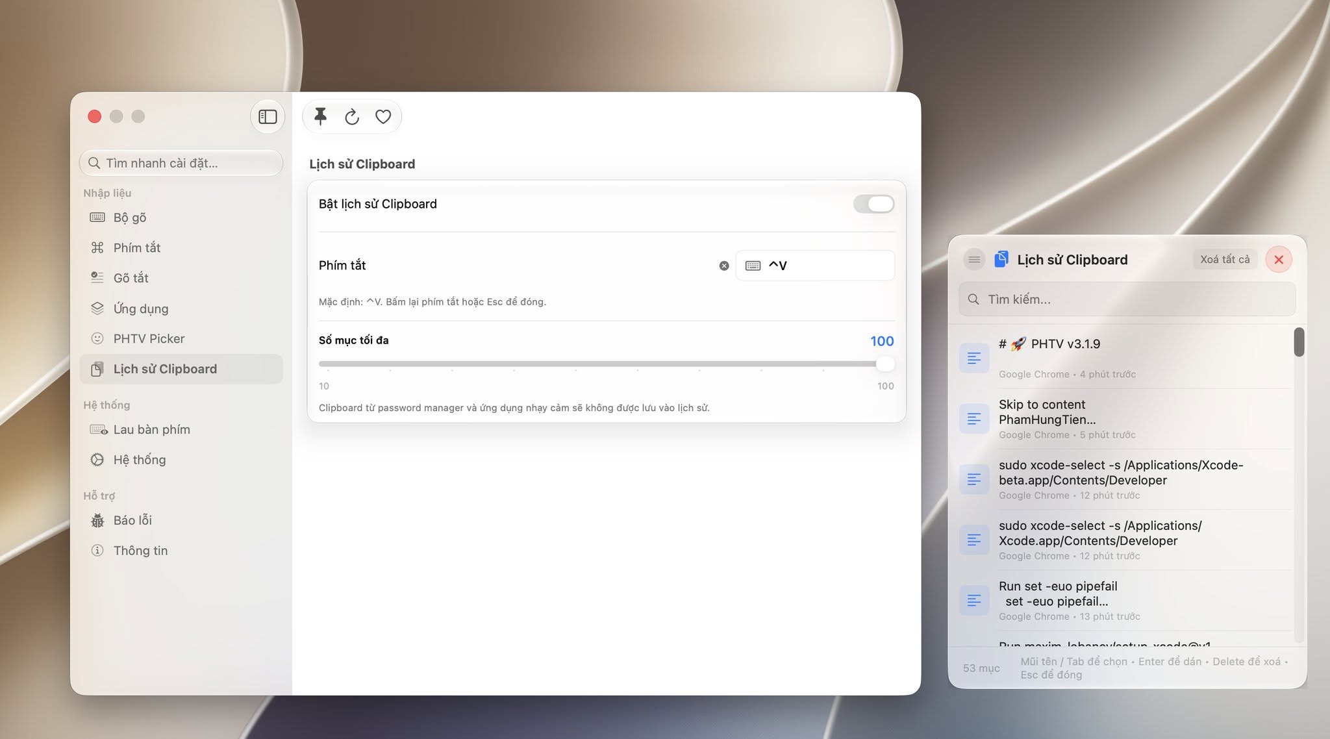This screenshot has height=739, width=1330.
Task: Open Gõ tắt settings section
Action: [x=181, y=278]
